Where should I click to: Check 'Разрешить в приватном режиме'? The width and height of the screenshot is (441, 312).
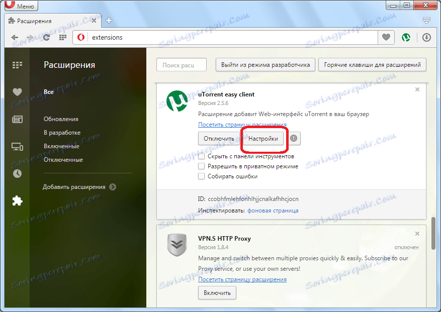point(202,166)
